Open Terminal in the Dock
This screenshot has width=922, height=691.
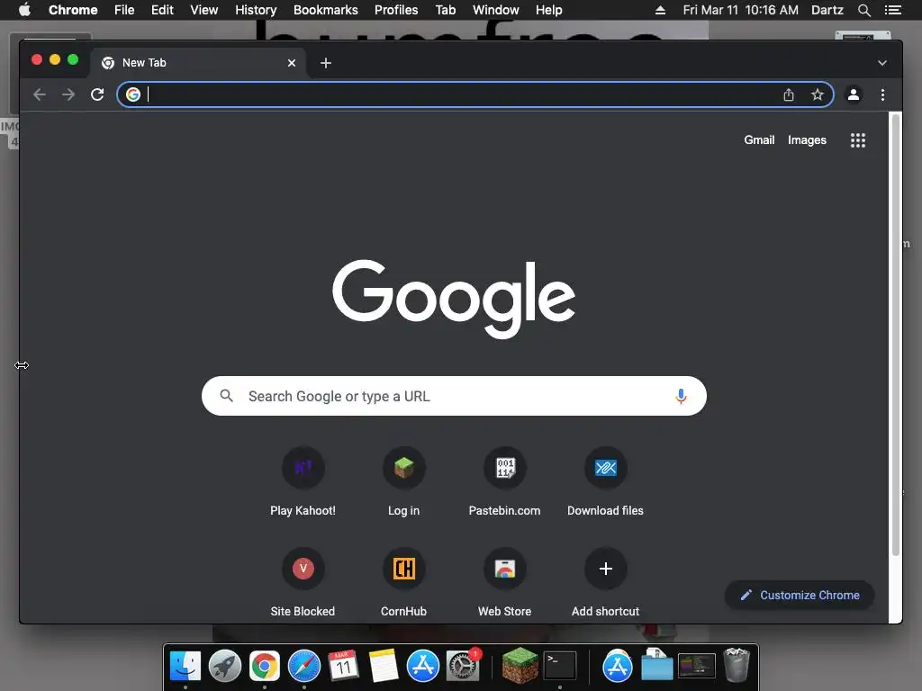pos(560,666)
